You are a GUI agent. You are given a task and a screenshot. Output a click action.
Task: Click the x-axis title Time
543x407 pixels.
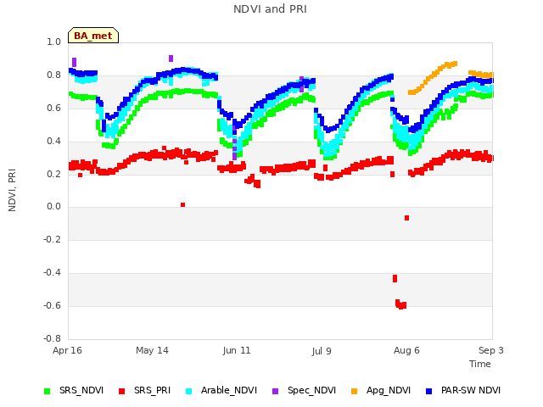(480, 364)
